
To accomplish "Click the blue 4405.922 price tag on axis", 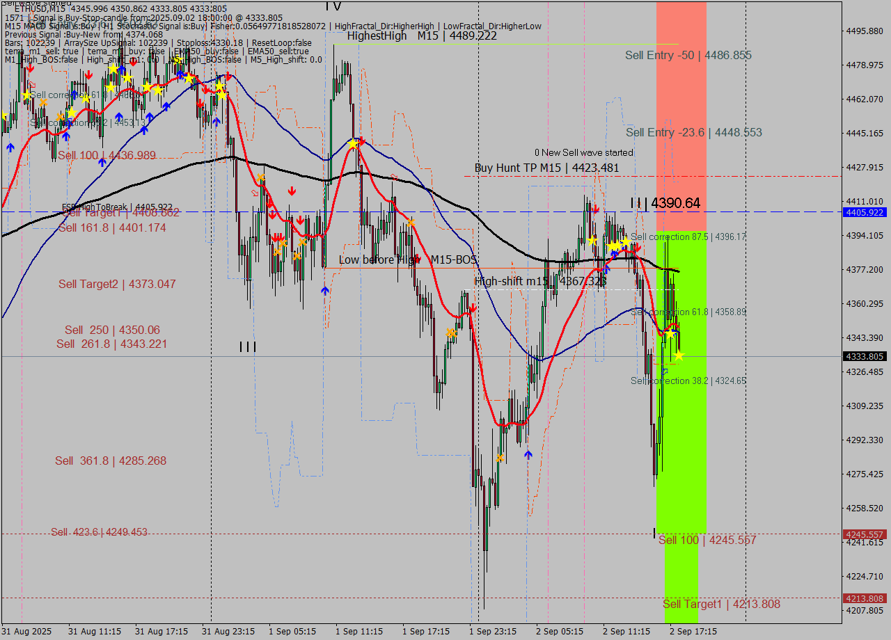I will [x=865, y=212].
